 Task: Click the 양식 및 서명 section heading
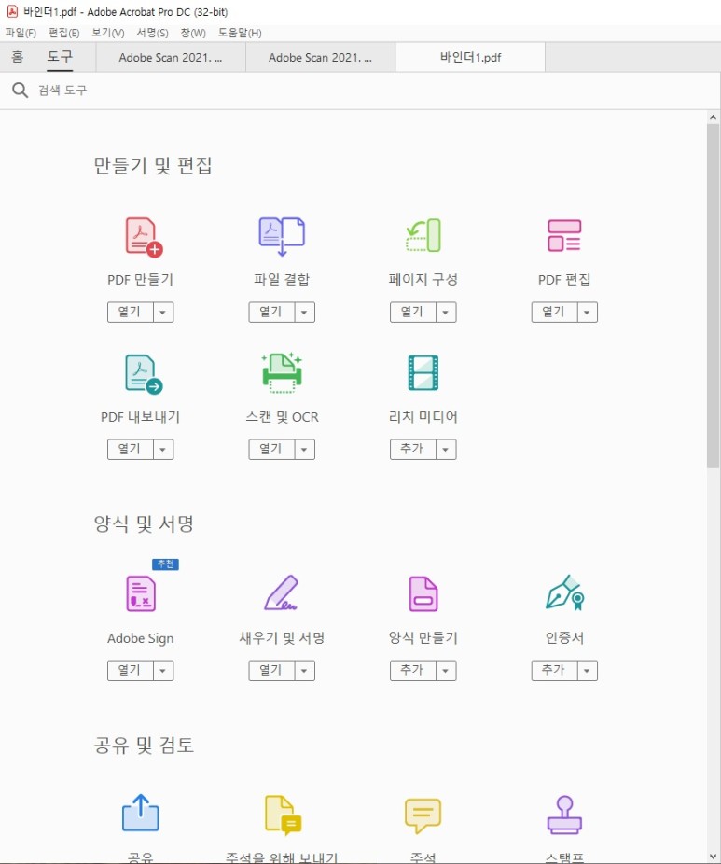[x=144, y=523]
